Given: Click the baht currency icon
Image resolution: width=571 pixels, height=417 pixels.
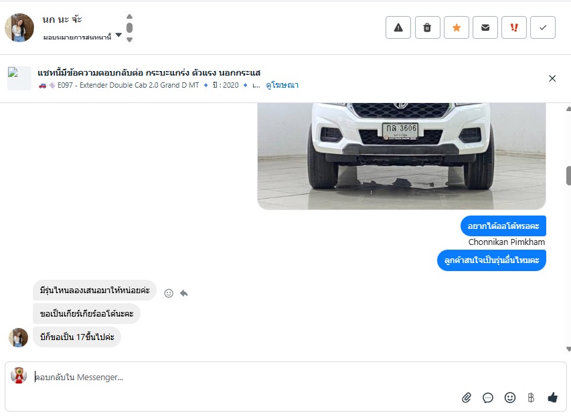Looking at the screenshot, I should pos(531,398).
